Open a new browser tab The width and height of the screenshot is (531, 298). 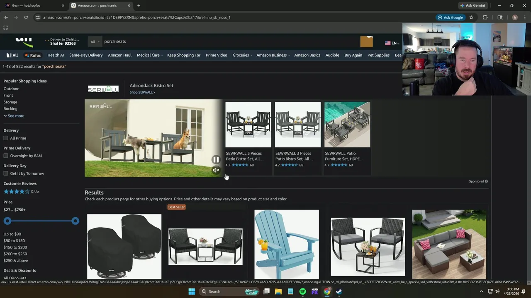coord(139,5)
